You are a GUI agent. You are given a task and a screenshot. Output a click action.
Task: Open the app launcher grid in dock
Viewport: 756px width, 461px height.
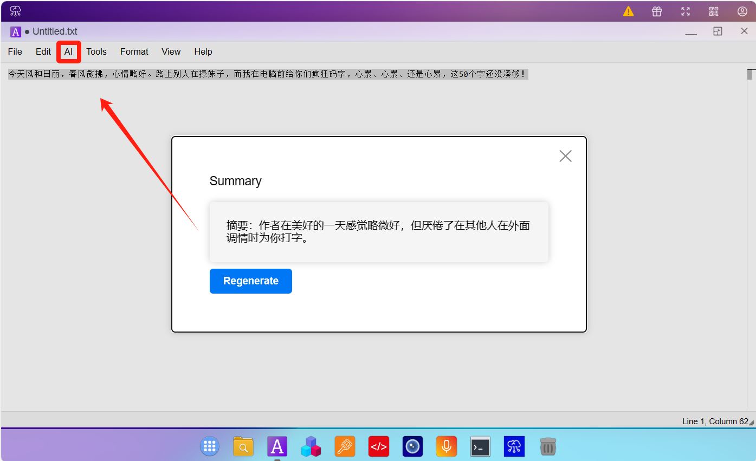pos(210,446)
